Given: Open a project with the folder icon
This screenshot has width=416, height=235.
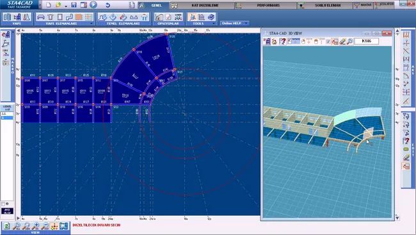Looking at the screenshot, I should [58, 4].
